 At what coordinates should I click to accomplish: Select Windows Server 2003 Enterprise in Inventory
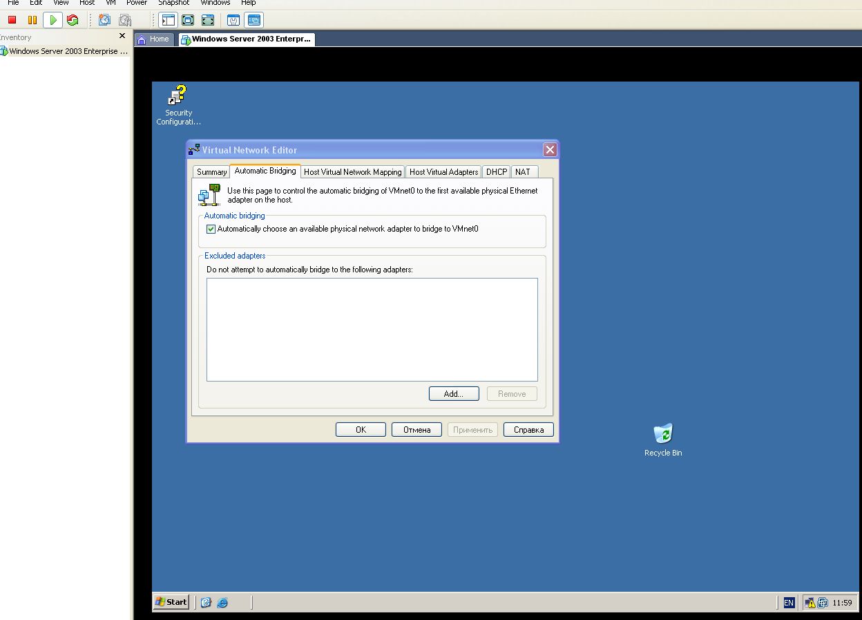tap(64, 51)
